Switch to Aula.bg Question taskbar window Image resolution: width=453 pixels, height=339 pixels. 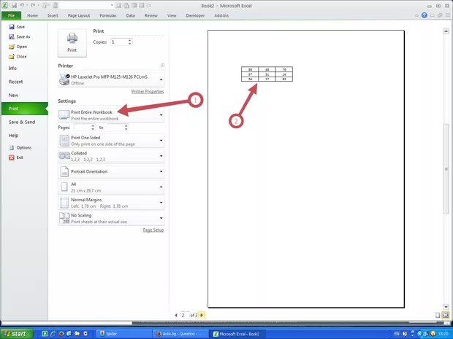pos(180,334)
